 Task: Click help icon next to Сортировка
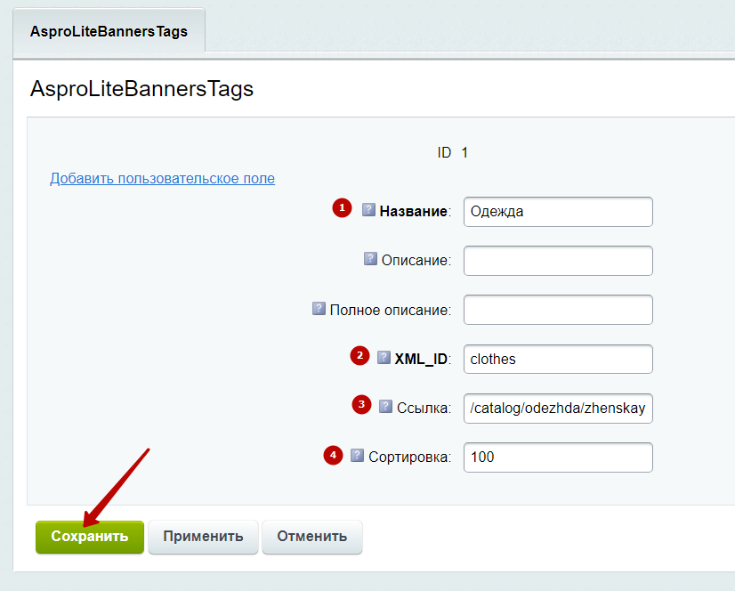click(357, 455)
